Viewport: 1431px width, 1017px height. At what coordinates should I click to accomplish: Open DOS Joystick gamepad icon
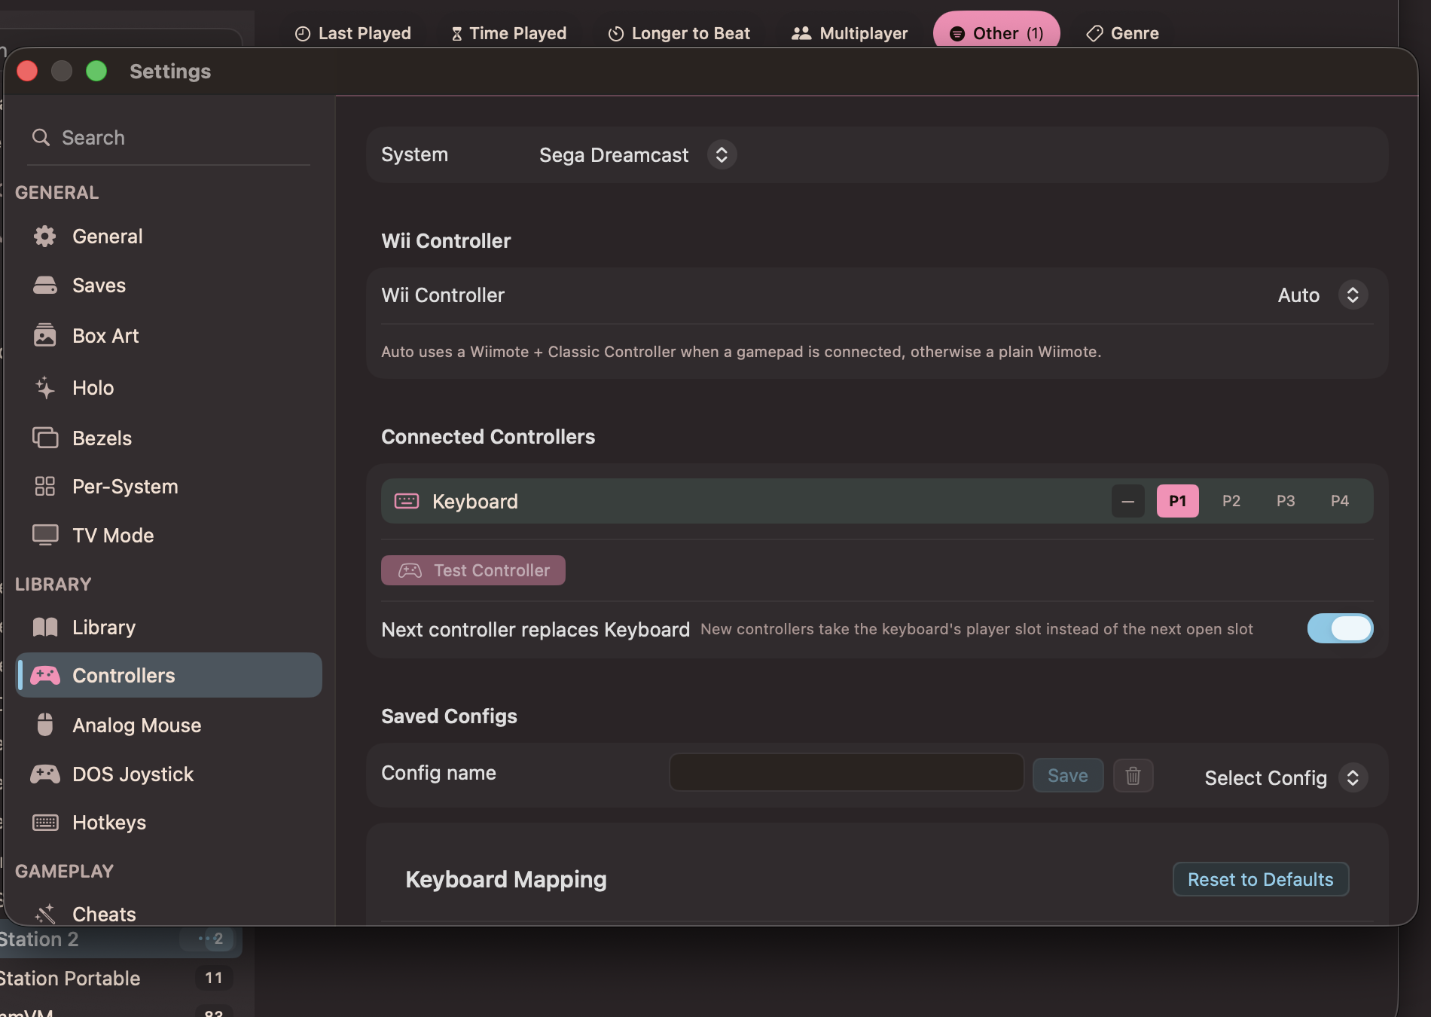(x=44, y=774)
